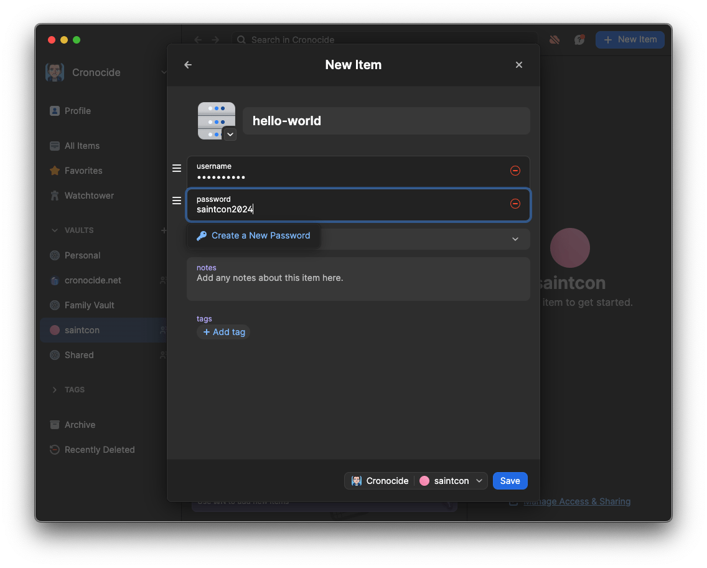Open Favorites in the sidebar
Image resolution: width=707 pixels, height=568 pixels.
[x=76, y=171]
